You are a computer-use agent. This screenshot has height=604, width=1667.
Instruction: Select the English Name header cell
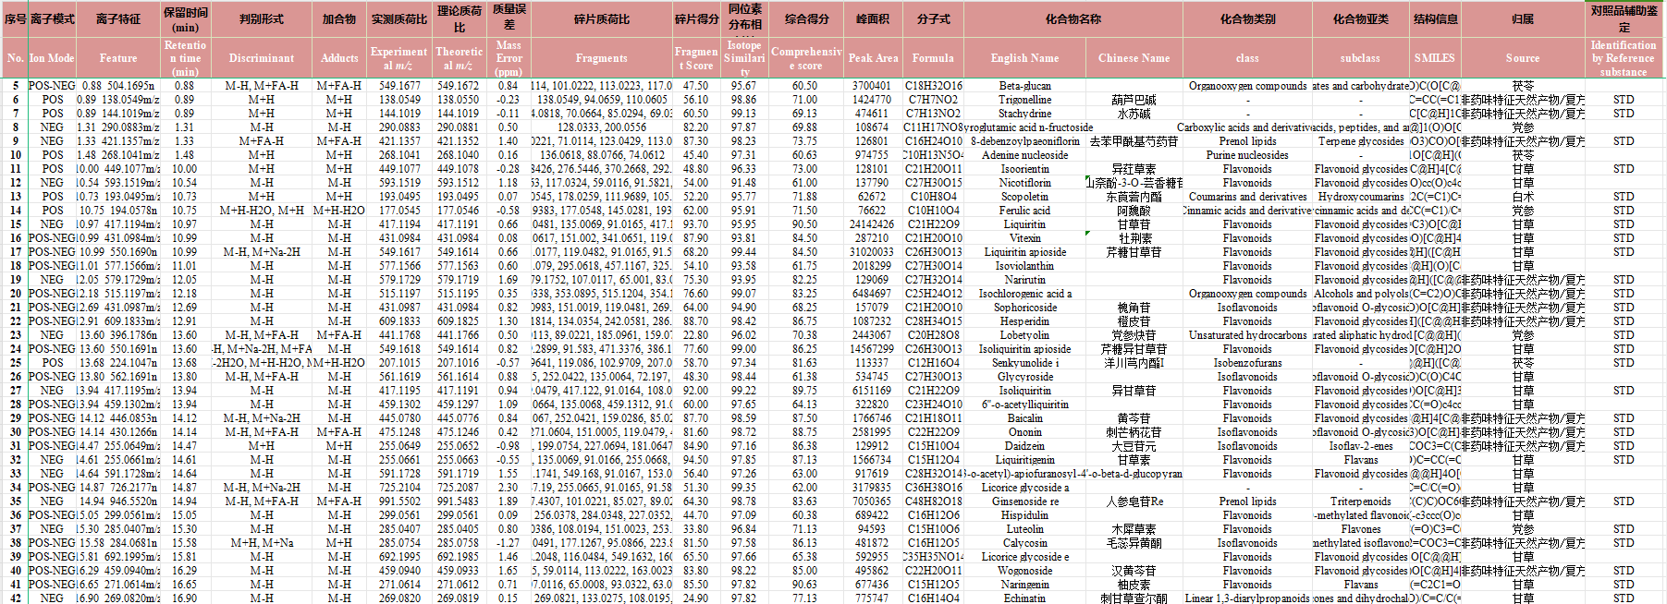click(x=1024, y=57)
